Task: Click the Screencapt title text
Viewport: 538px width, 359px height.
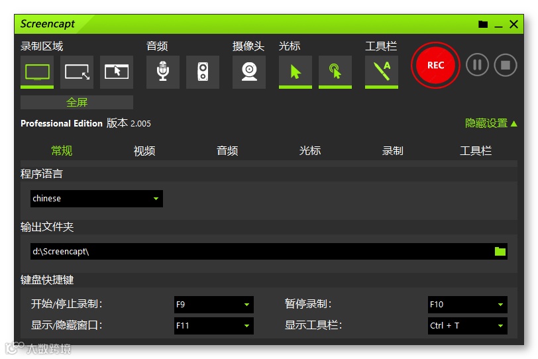Action: pyautogui.click(x=47, y=24)
